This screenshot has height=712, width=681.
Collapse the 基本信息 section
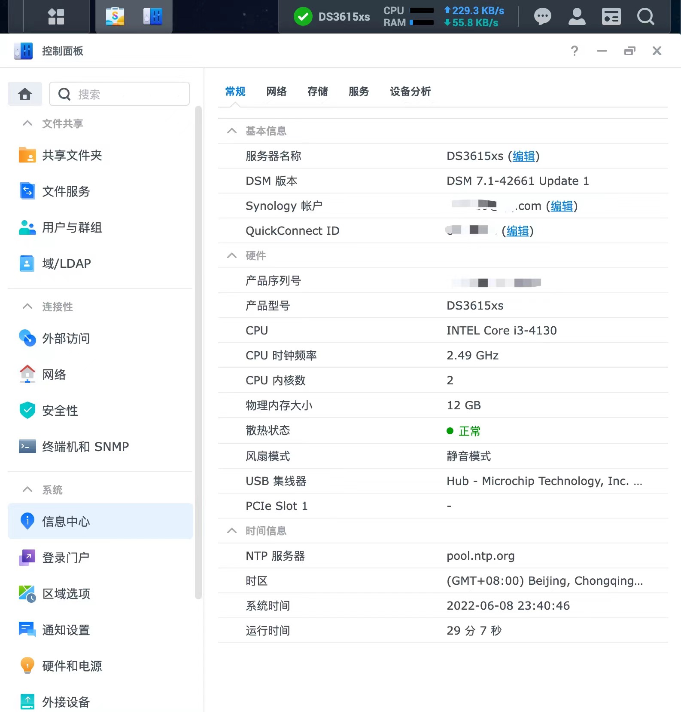click(232, 131)
